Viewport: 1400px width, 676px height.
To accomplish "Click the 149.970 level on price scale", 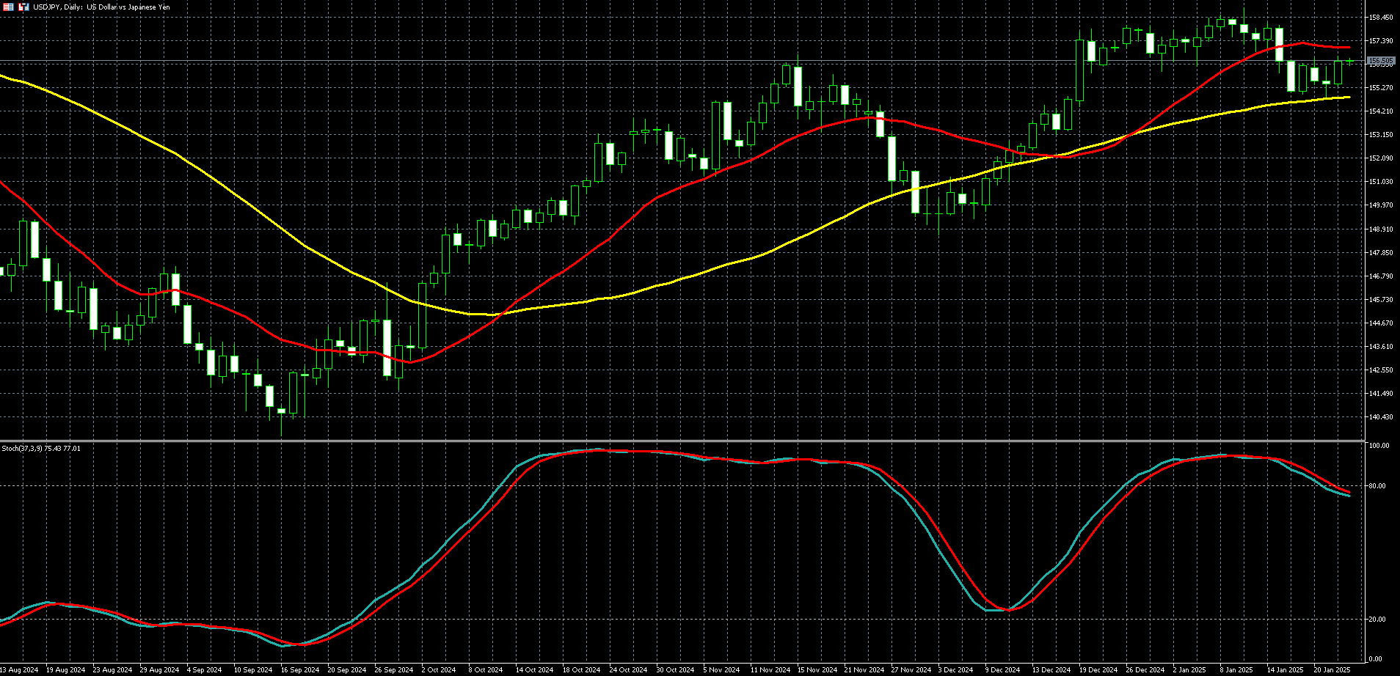I will click(1380, 205).
